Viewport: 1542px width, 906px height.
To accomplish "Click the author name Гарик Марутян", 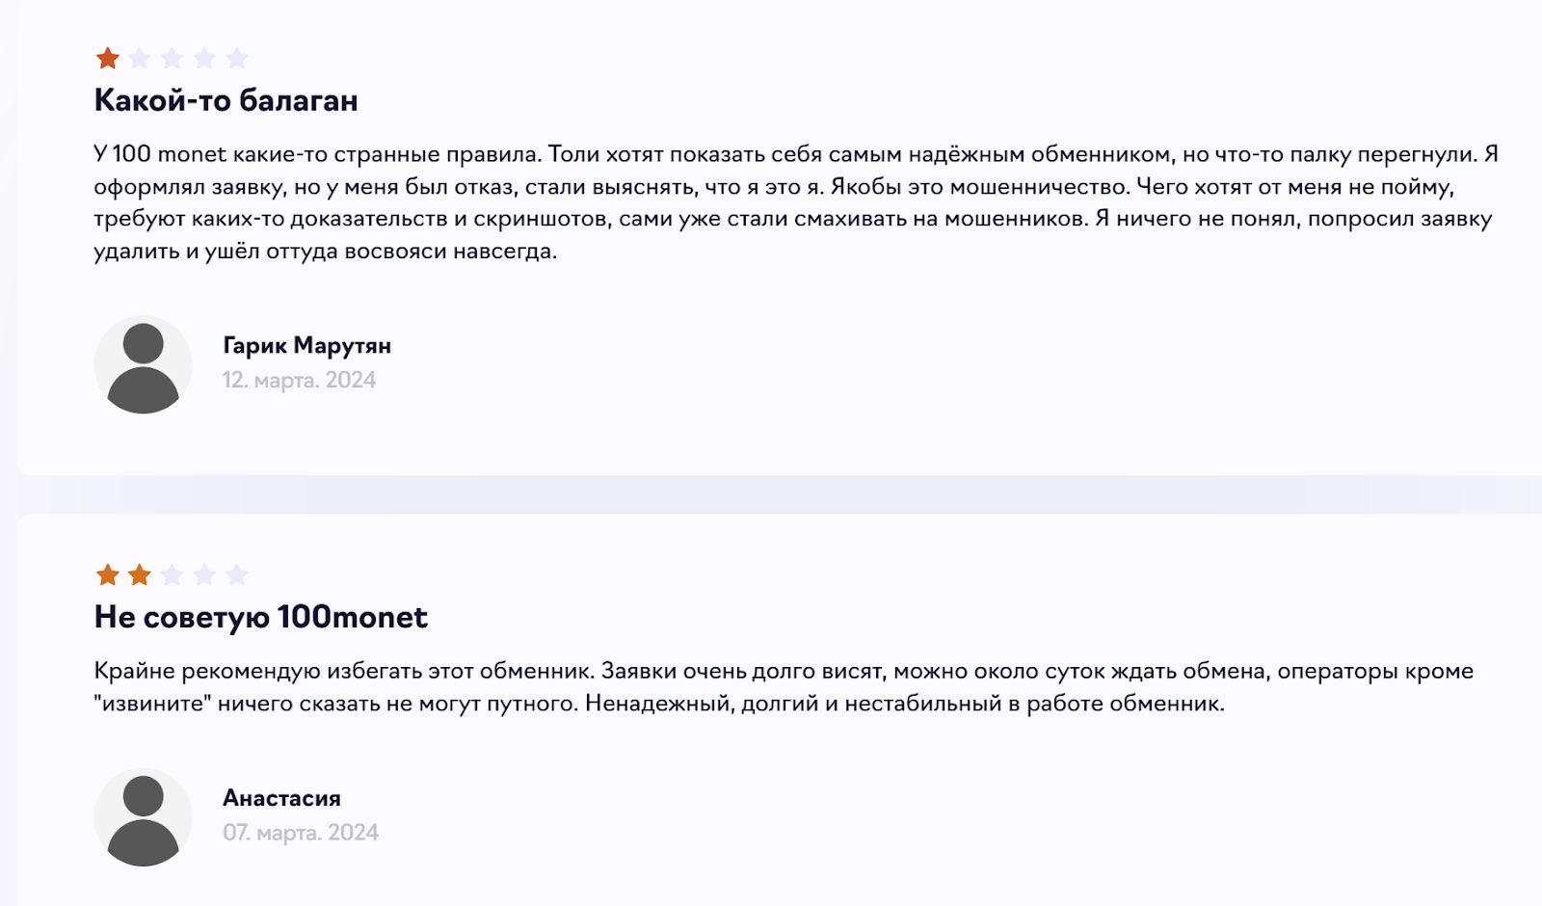I will pyautogui.click(x=307, y=345).
